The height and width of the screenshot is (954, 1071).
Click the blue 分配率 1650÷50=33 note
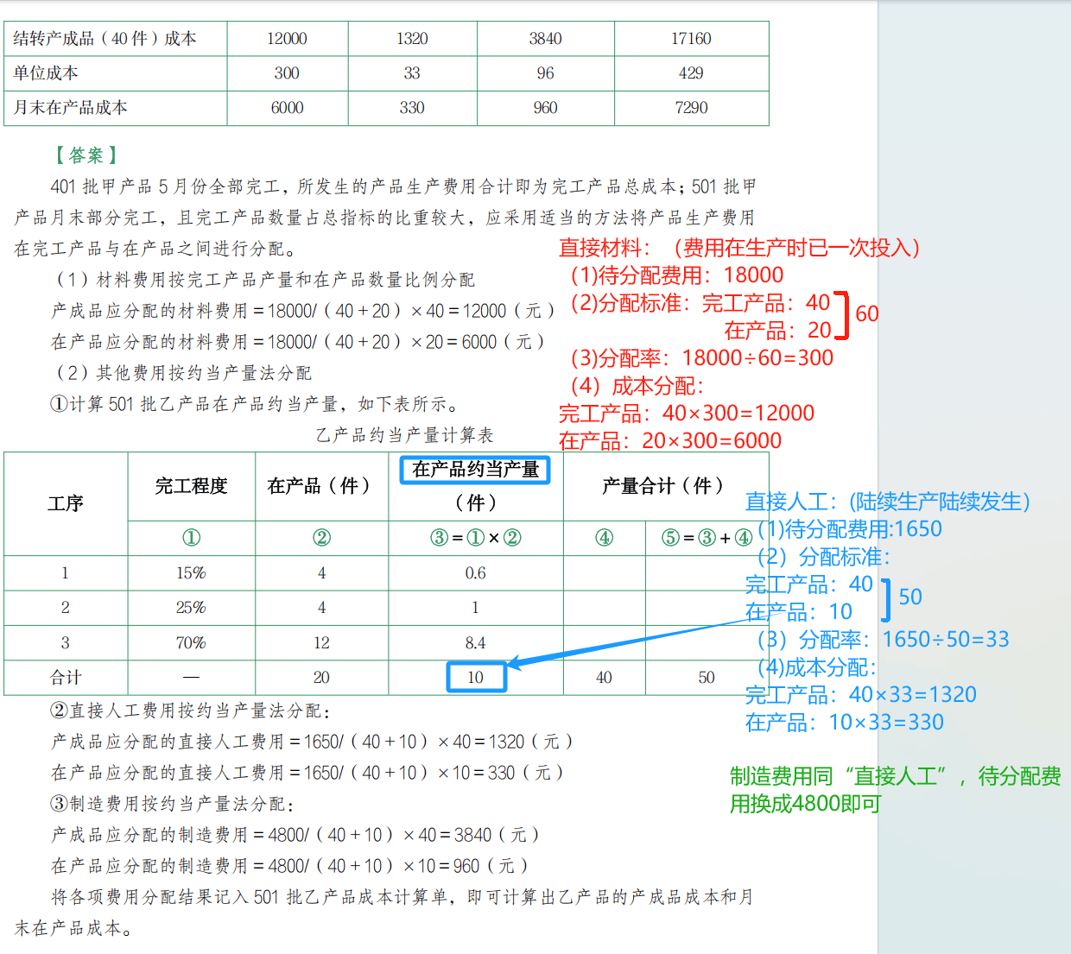tap(883, 640)
